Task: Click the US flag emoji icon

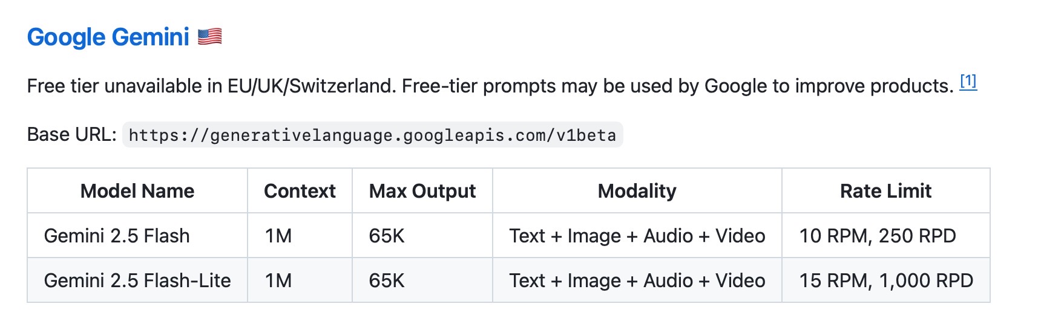Action: (209, 37)
